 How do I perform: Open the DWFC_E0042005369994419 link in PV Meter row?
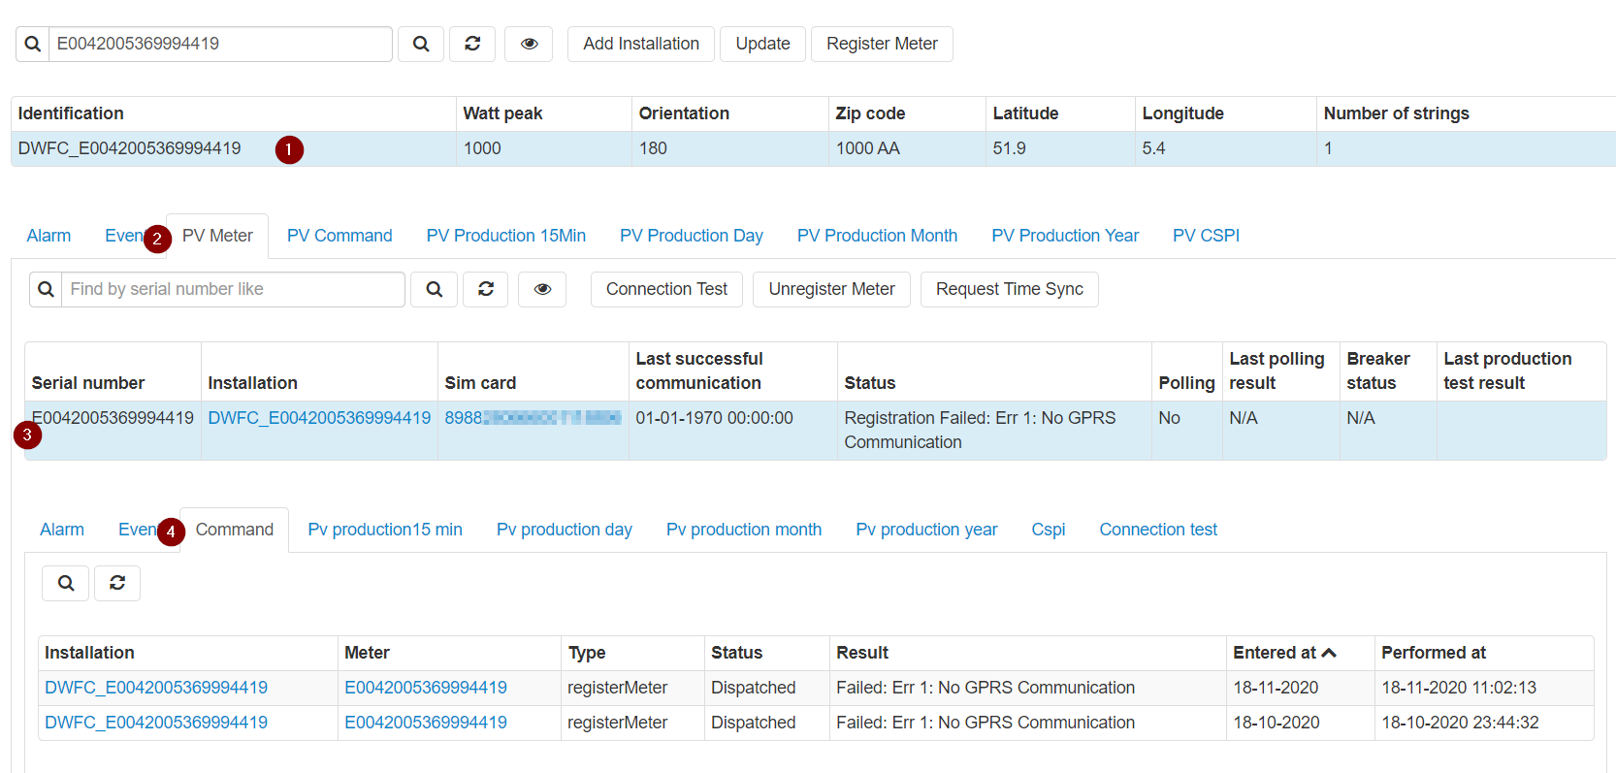point(319,418)
